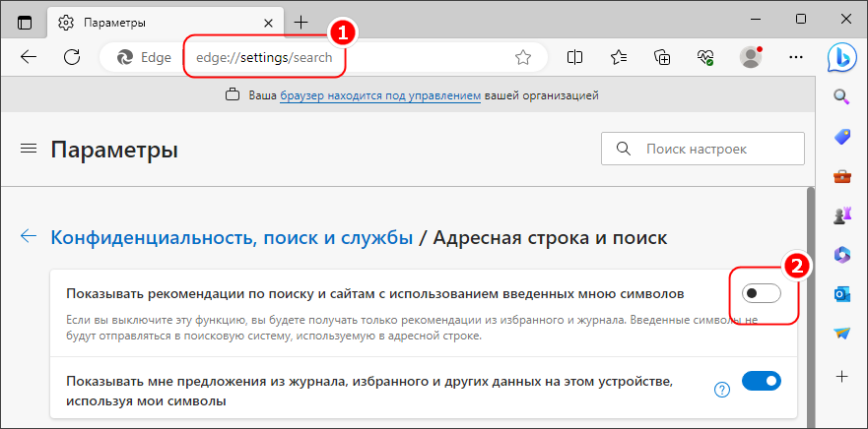This screenshot has height=429, width=868.
Task: Minimize the Edge browser window
Action: [x=757, y=20]
